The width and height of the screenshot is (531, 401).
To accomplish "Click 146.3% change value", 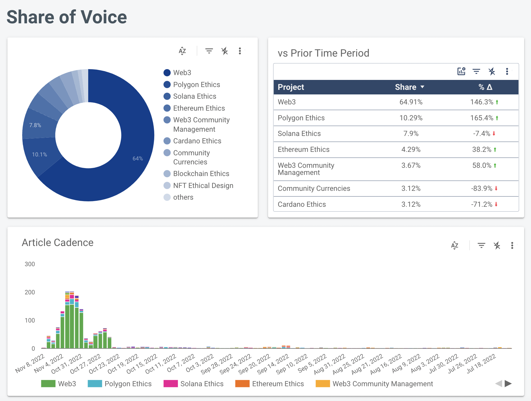I will click(x=482, y=102).
